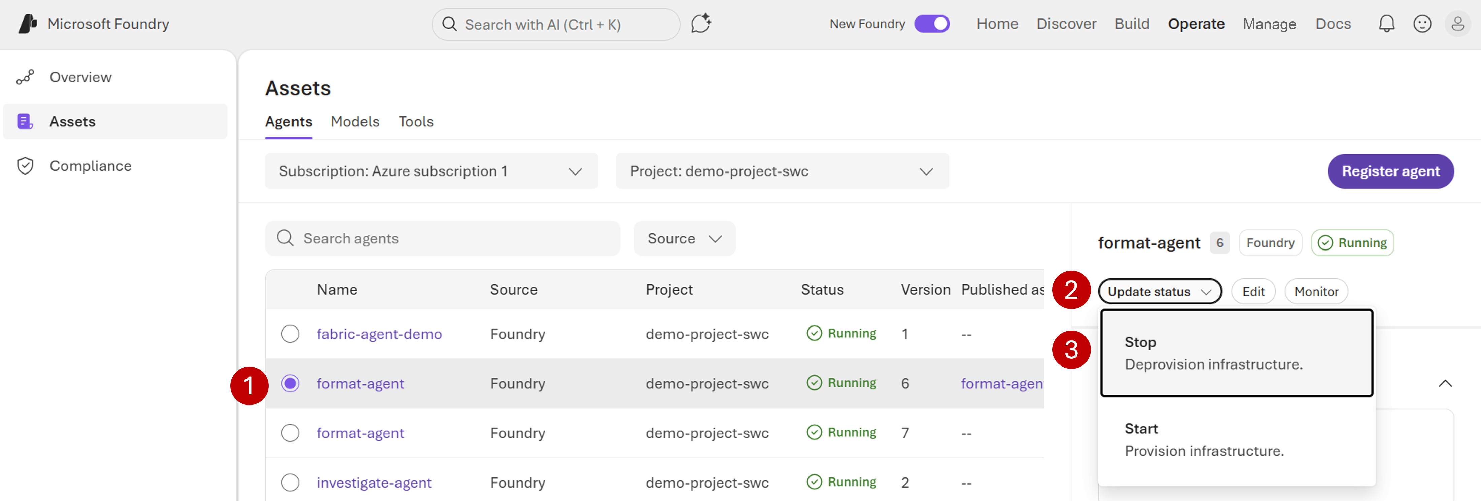Open the Source filter dropdown

click(x=684, y=238)
